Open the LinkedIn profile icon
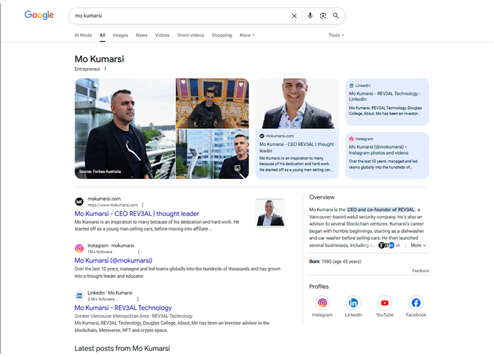Image resolution: width=494 pixels, height=357 pixels. pyautogui.click(x=354, y=303)
